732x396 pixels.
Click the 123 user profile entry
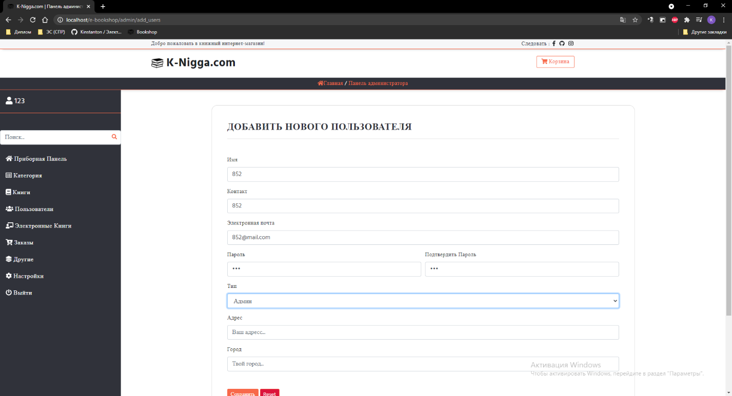(15, 101)
